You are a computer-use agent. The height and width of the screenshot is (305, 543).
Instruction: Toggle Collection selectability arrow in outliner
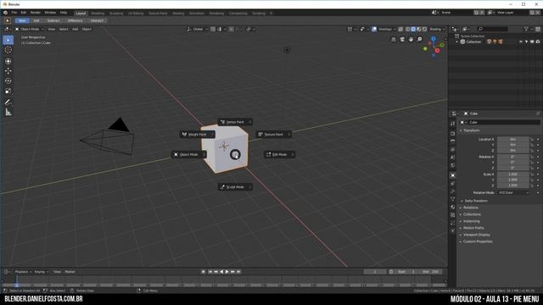coord(526,42)
